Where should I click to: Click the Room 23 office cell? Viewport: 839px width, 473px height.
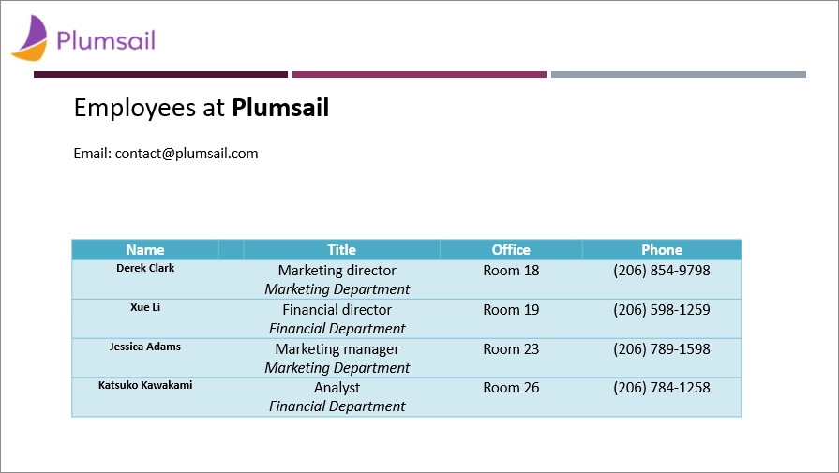click(511, 358)
